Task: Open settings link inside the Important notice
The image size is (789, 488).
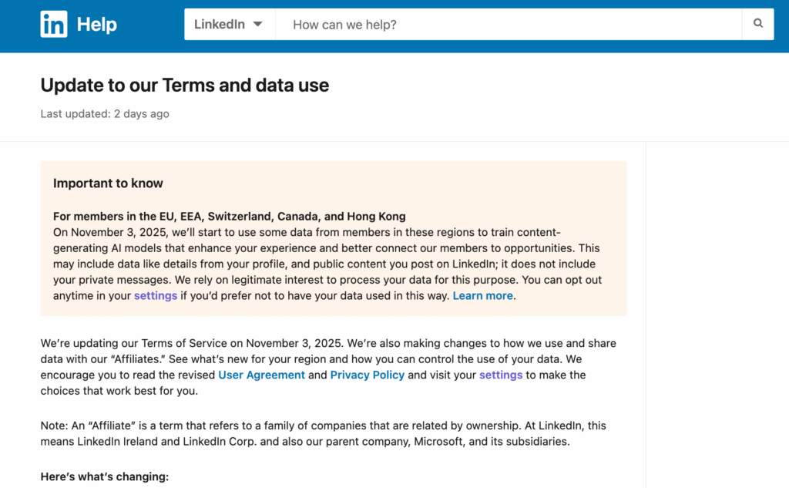Action: pos(156,295)
